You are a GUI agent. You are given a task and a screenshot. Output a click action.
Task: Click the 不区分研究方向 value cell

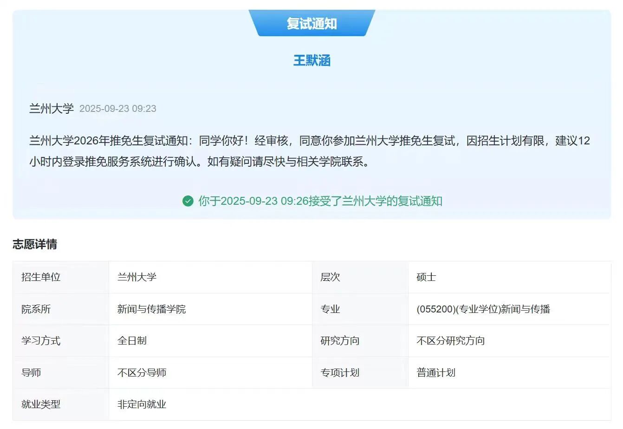point(450,341)
